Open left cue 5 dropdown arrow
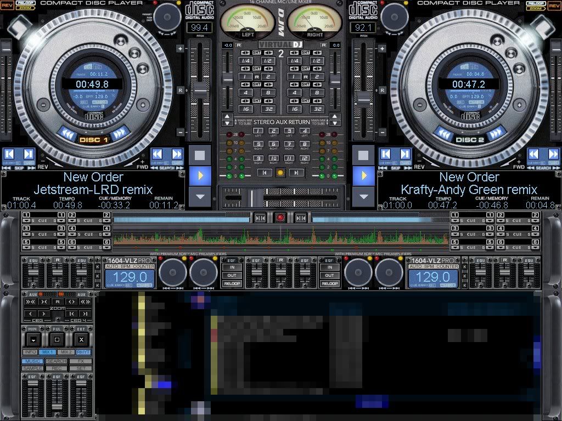 coord(26,247)
